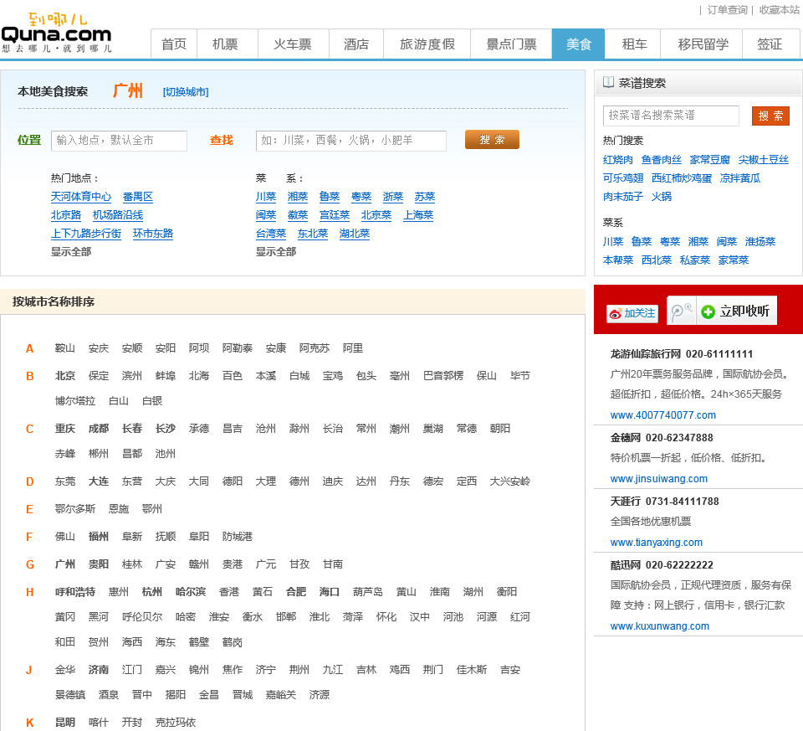Select hot location 番禺区
This screenshot has width=803, height=731.
(x=138, y=197)
